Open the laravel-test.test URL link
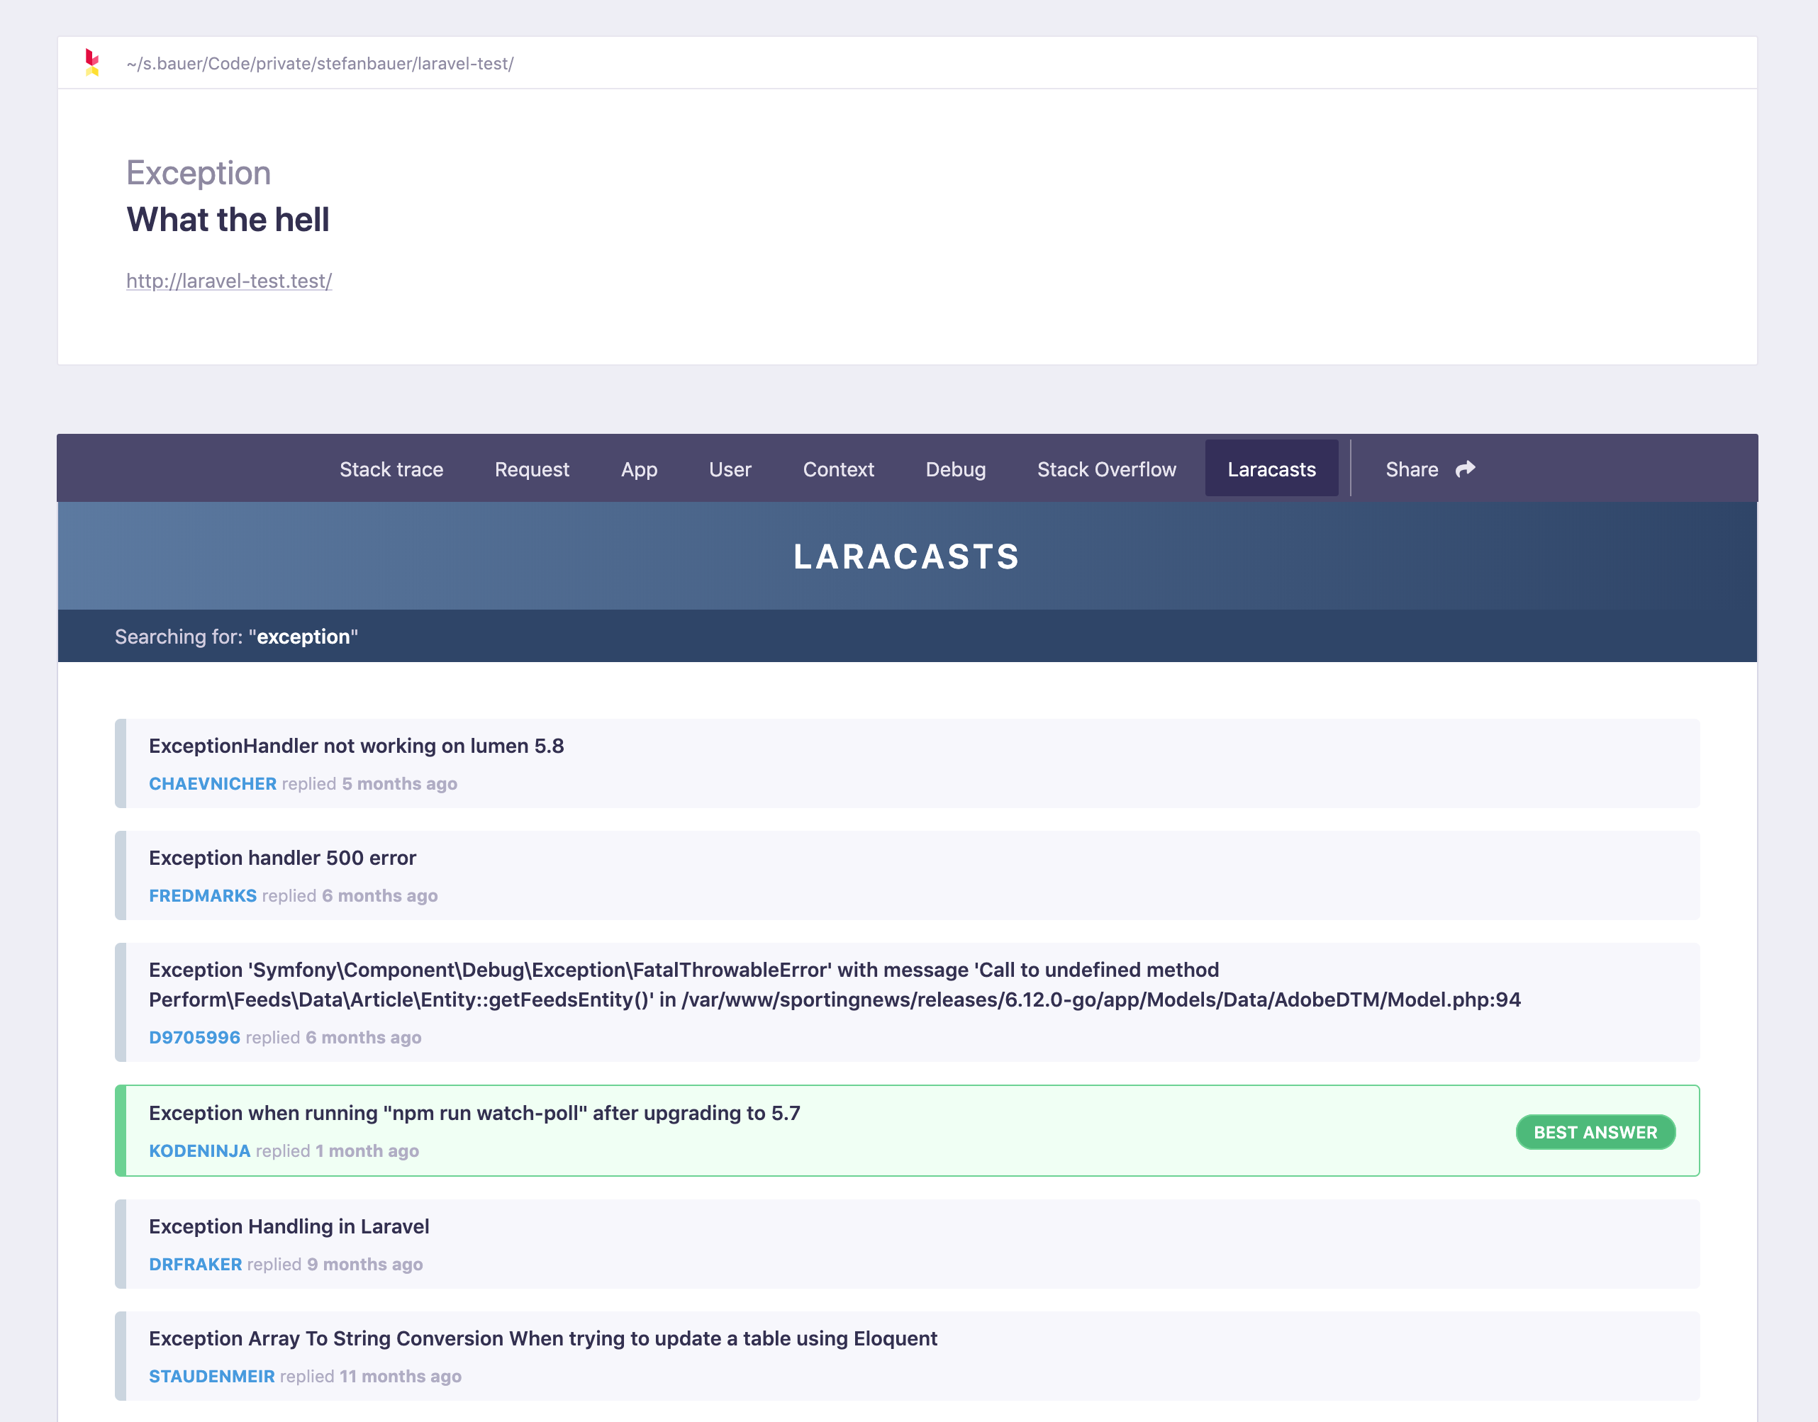The height and width of the screenshot is (1422, 1818). coord(229,281)
